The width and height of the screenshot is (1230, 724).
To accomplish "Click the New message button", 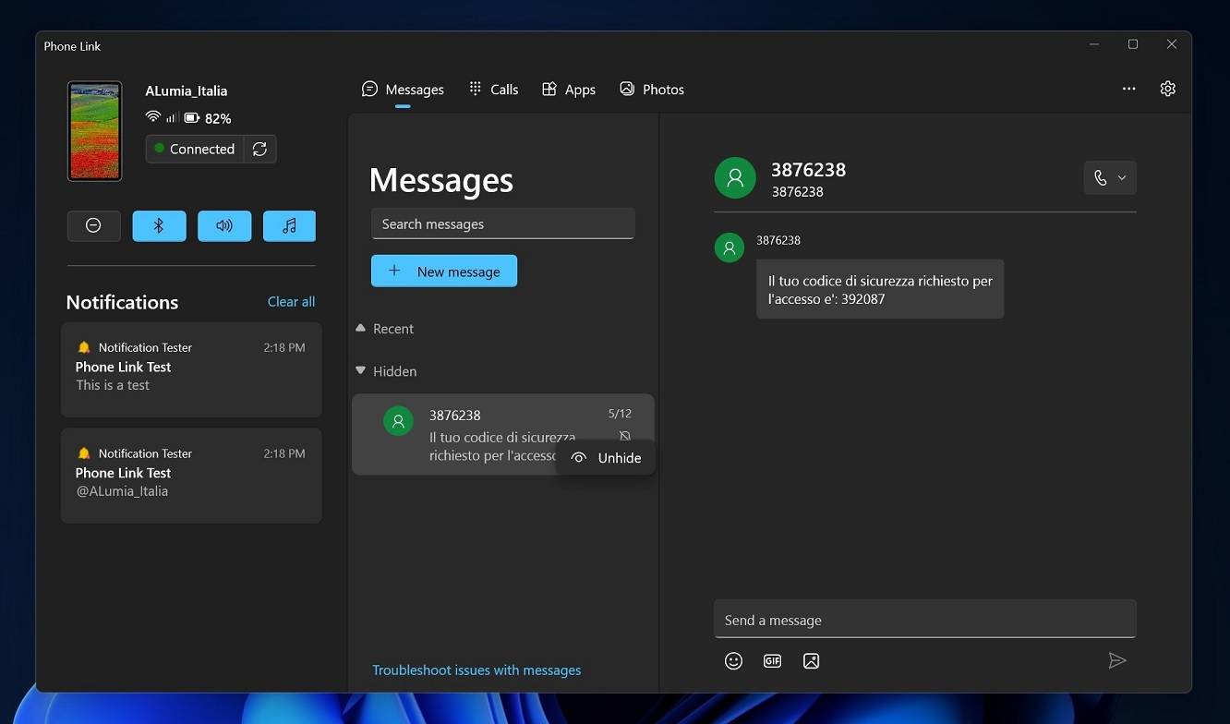I will click(x=444, y=271).
